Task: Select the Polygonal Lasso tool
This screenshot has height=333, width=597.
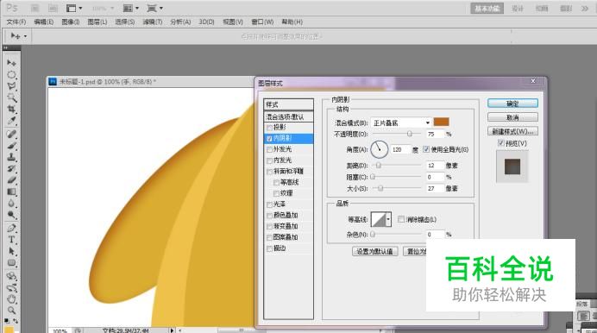Action: 11,86
